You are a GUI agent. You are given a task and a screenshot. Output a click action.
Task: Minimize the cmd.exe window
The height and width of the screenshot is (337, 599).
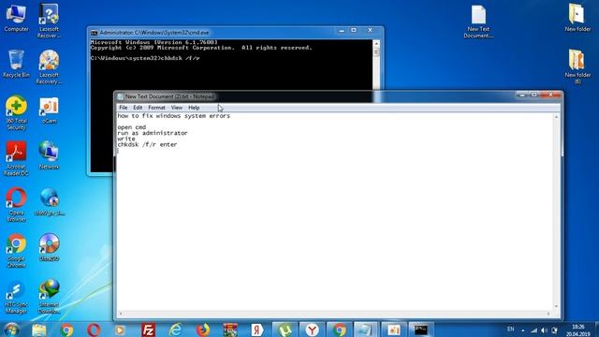tap(342, 31)
